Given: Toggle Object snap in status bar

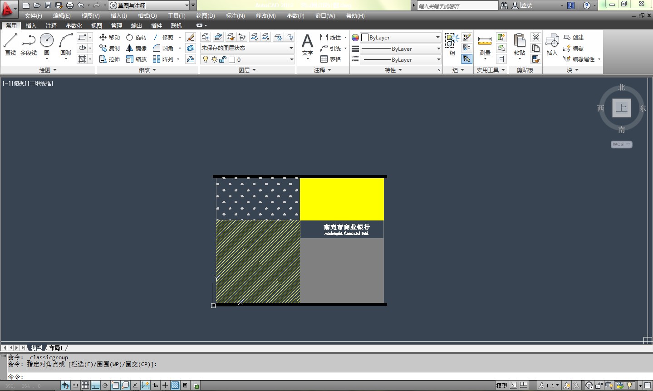Looking at the screenshot, I should pyautogui.click(x=115, y=386).
